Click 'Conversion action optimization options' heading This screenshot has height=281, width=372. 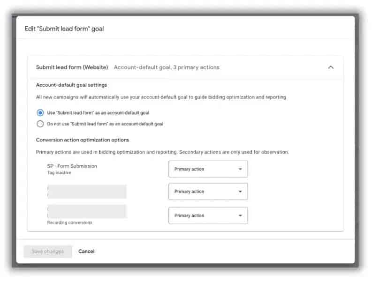click(x=83, y=140)
